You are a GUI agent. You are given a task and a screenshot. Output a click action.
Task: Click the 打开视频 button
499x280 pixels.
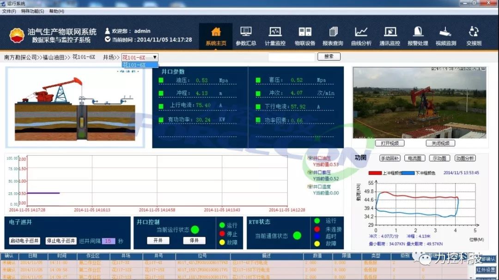(389, 143)
